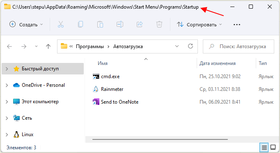Click the folder icon in address bar

(64, 46)
